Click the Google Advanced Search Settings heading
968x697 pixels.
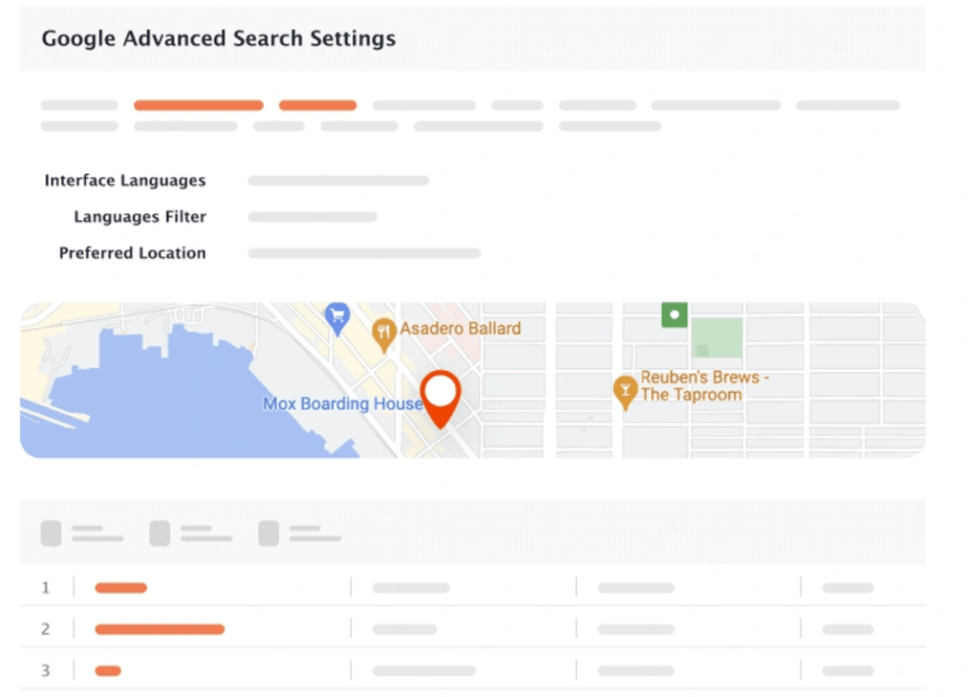coord(218,38)
